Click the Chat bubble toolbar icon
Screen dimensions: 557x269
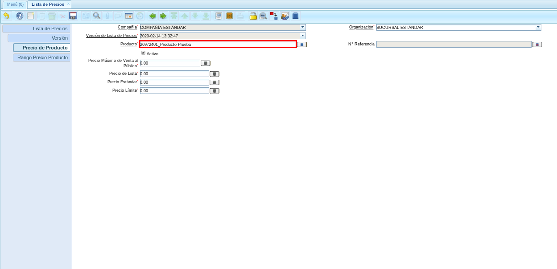point(118,16)
